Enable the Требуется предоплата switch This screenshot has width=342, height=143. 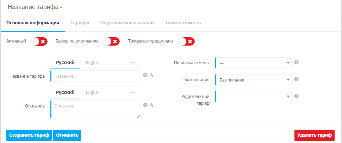click(186, 41)
